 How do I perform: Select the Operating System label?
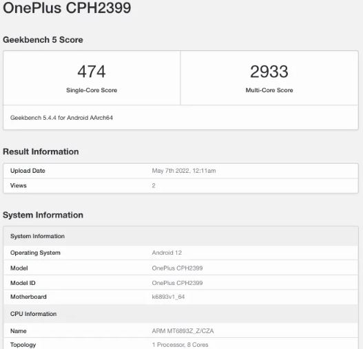pos(35,253)
